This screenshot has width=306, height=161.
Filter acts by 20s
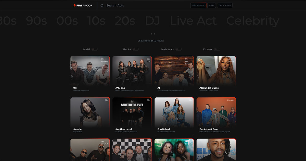click(x=125, y=21)
